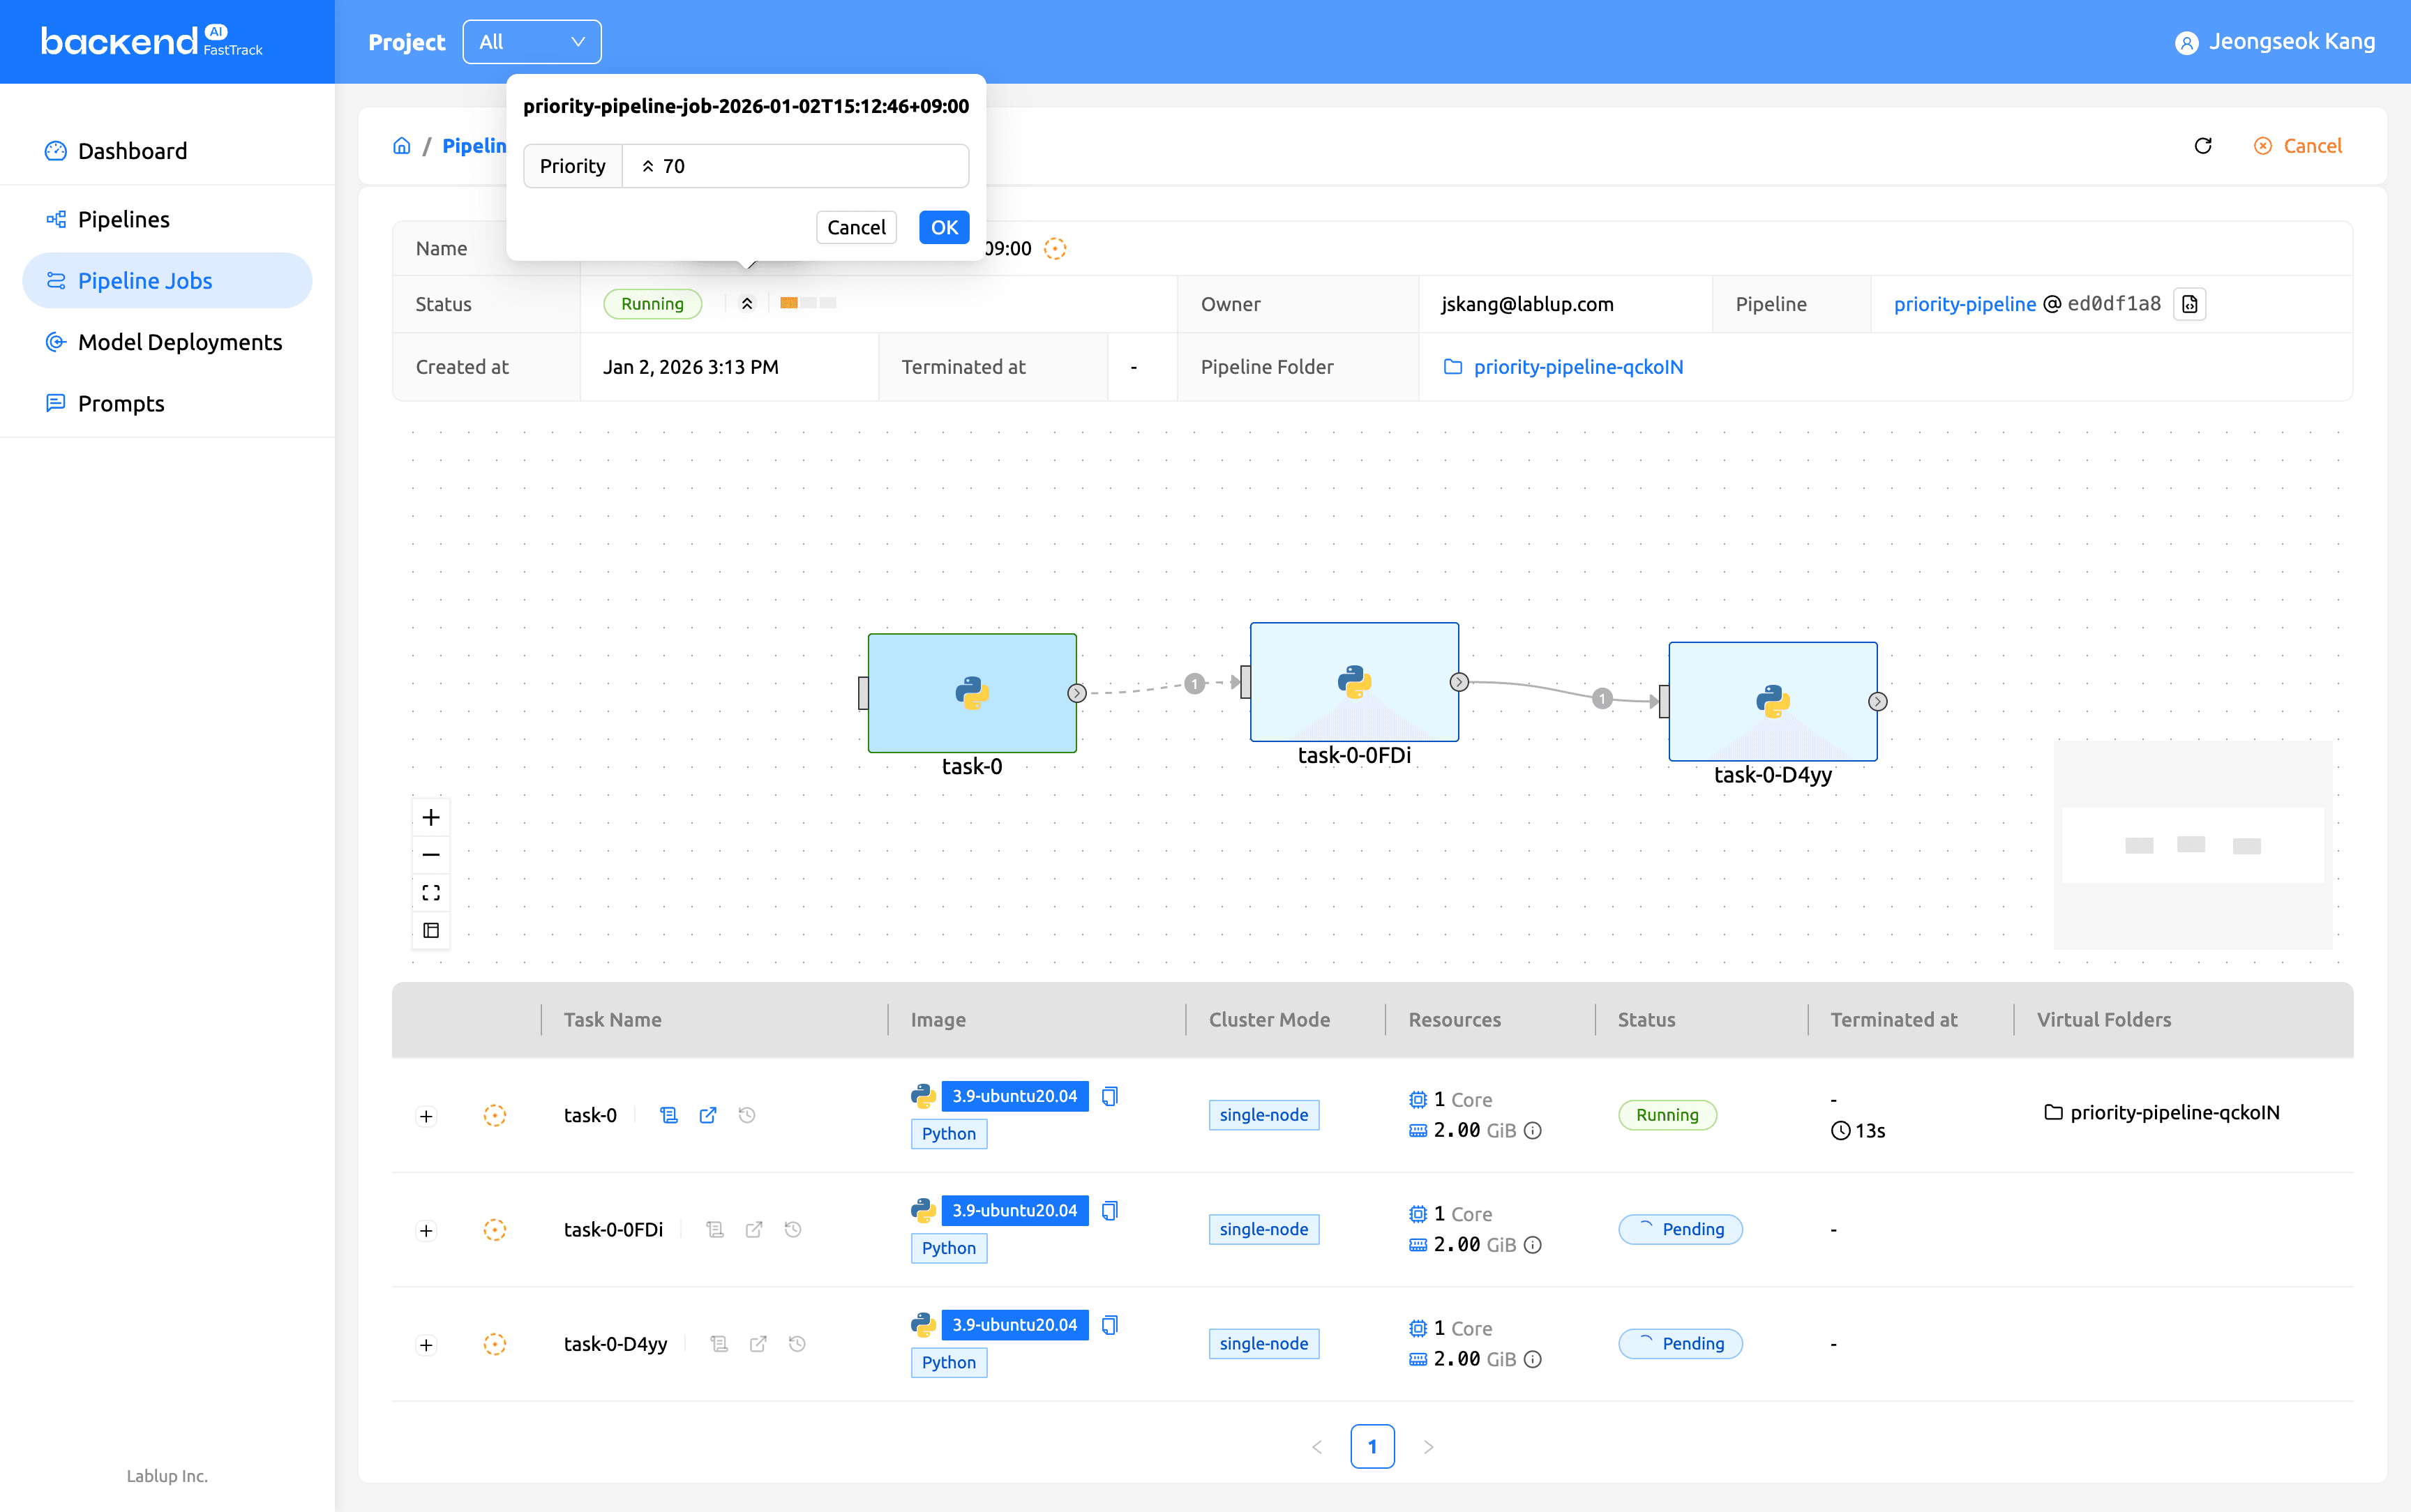
Task: Expand the task-0-D4yy row
Action: (x=426, y=1345)
